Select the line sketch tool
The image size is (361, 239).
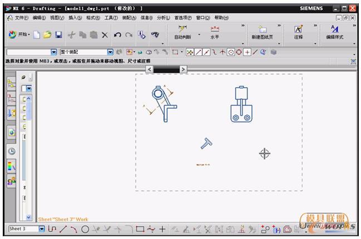(x=63, y=228)
